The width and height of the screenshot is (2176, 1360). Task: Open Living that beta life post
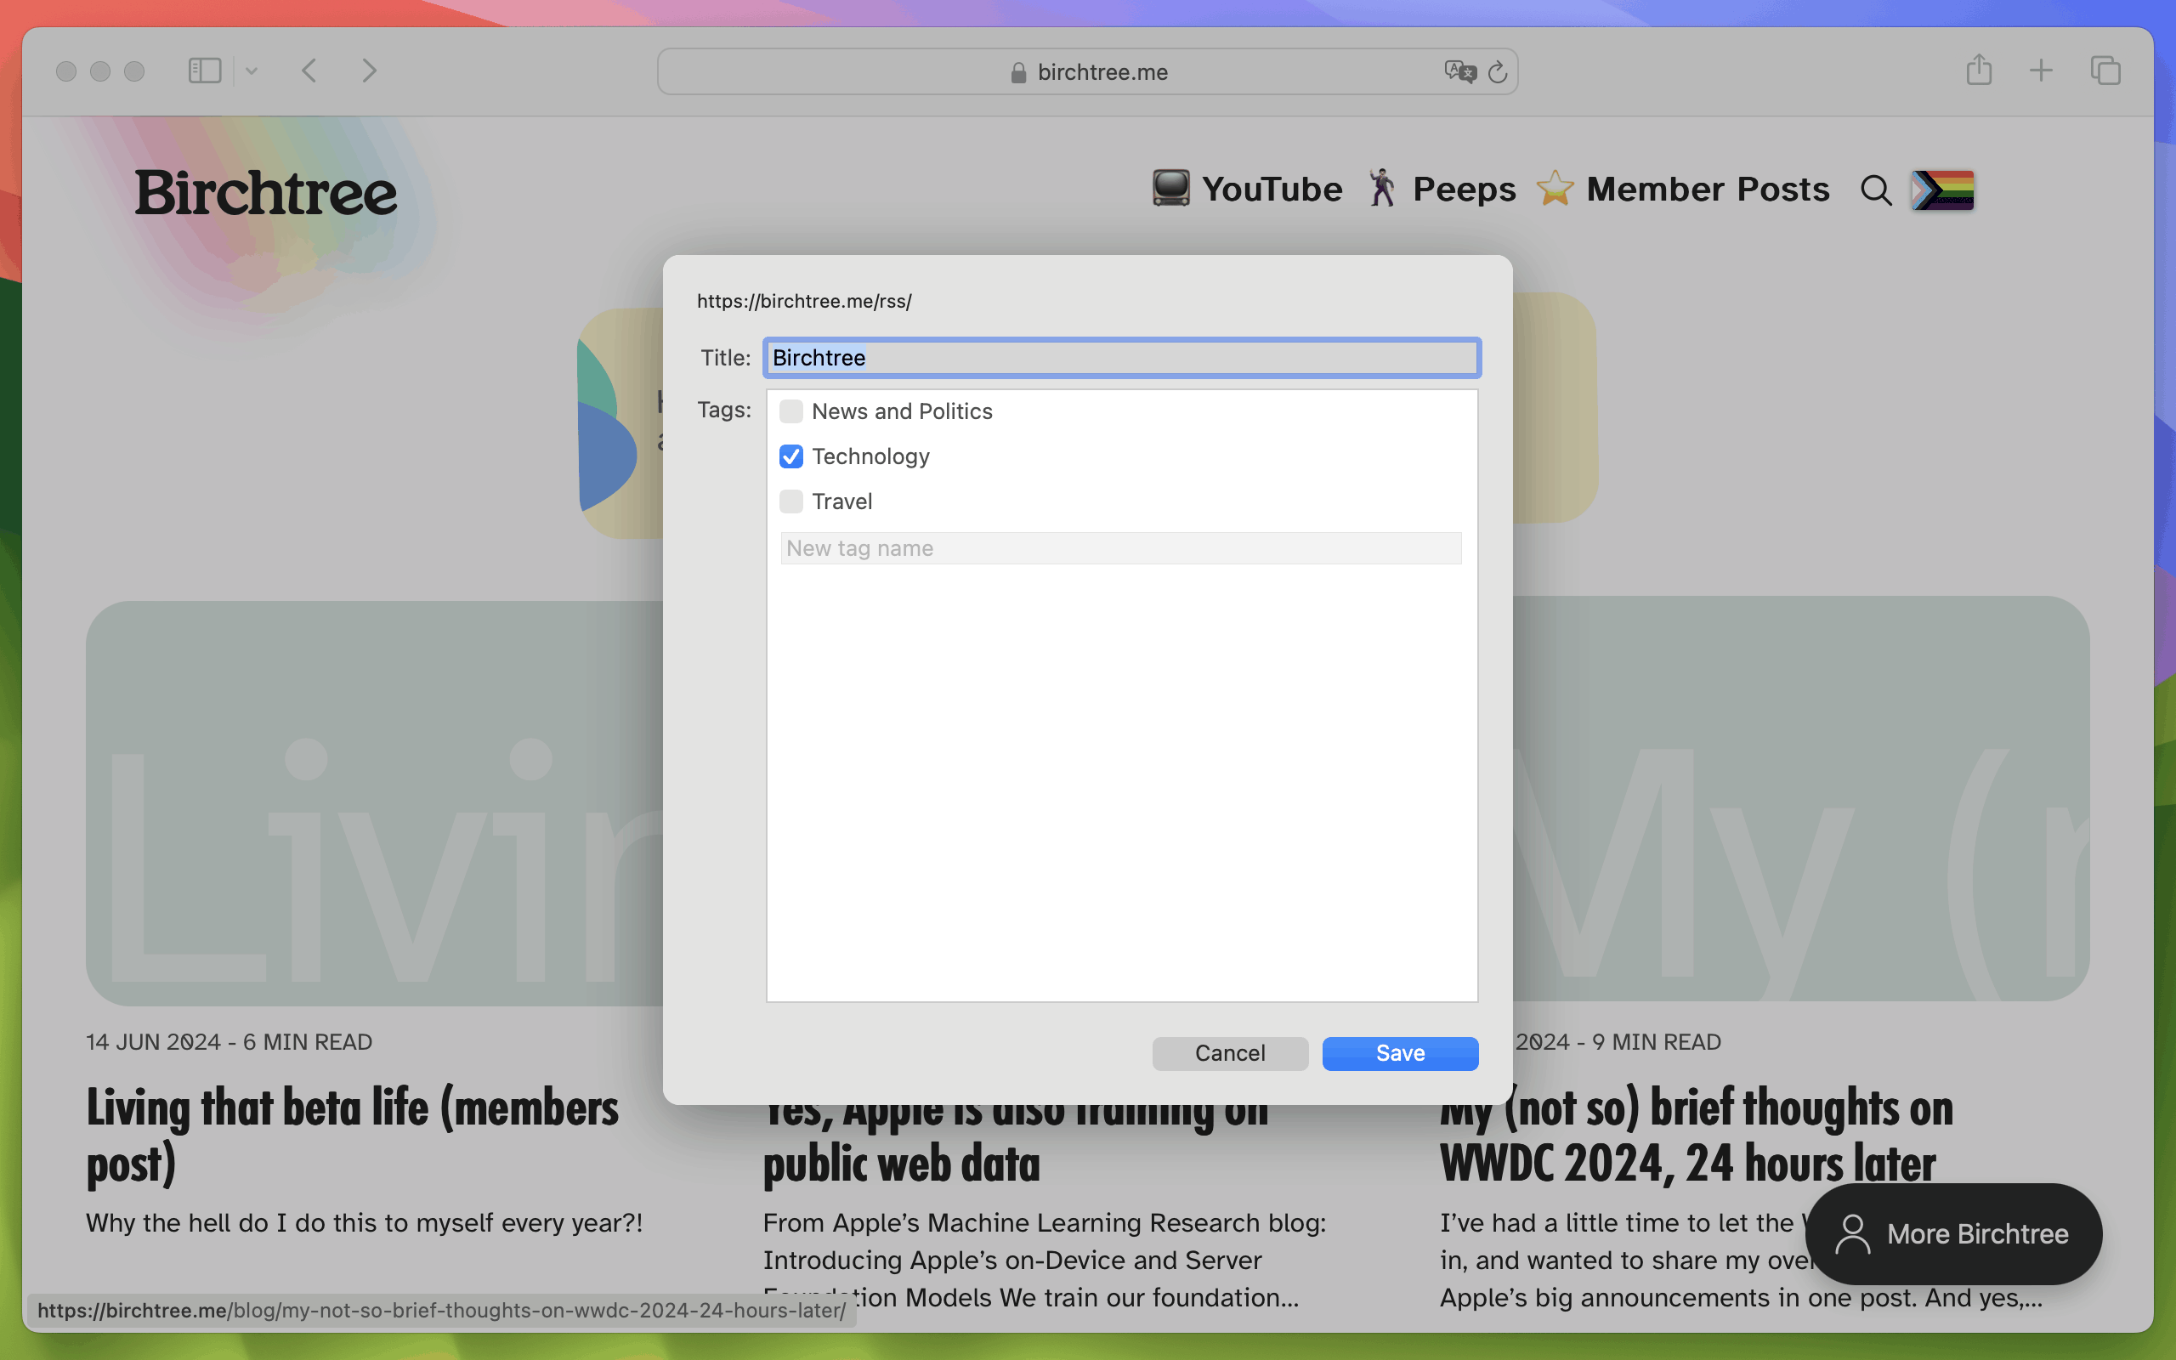[352, 1134]
